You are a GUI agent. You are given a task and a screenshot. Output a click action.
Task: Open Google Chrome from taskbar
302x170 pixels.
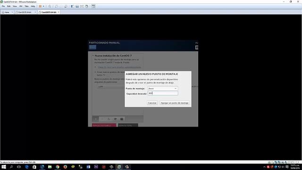coord(58,167)
